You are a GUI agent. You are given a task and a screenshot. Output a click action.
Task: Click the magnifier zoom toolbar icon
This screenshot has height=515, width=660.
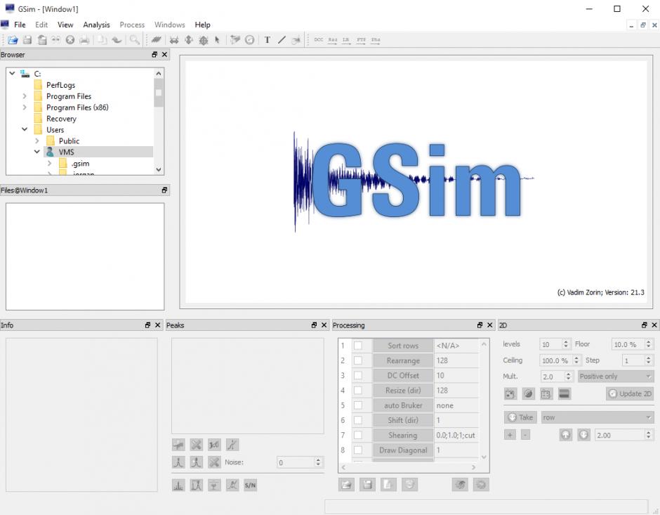point(134,40)
